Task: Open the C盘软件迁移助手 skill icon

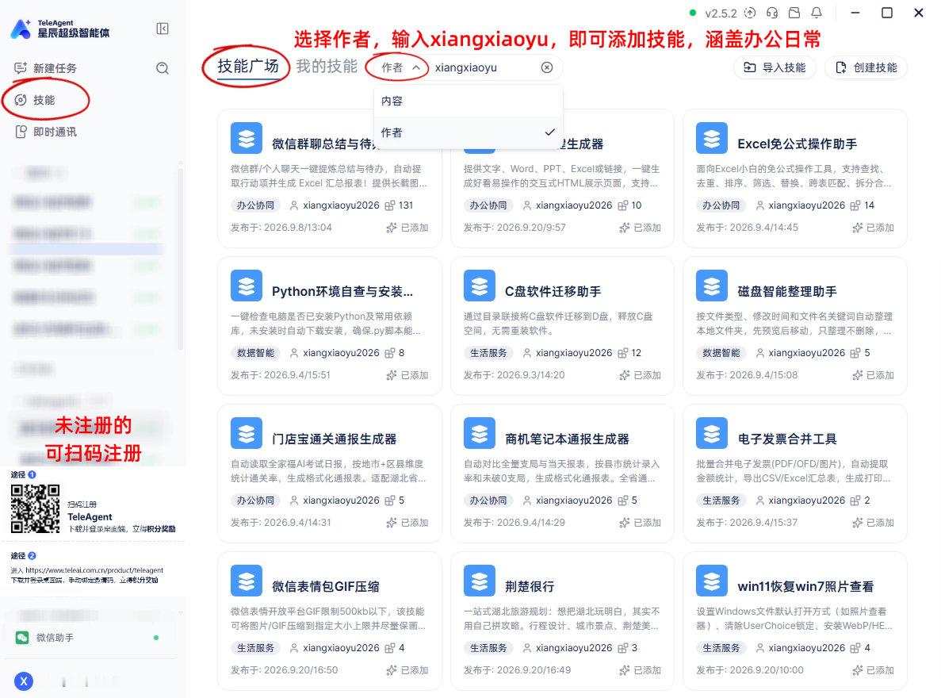Action: click(480, 286)
